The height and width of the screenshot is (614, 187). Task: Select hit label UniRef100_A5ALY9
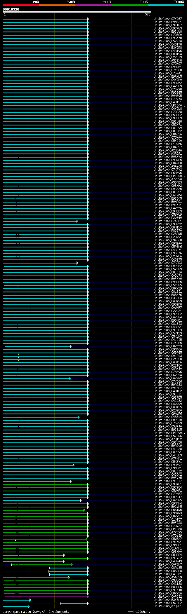[168, 578]
